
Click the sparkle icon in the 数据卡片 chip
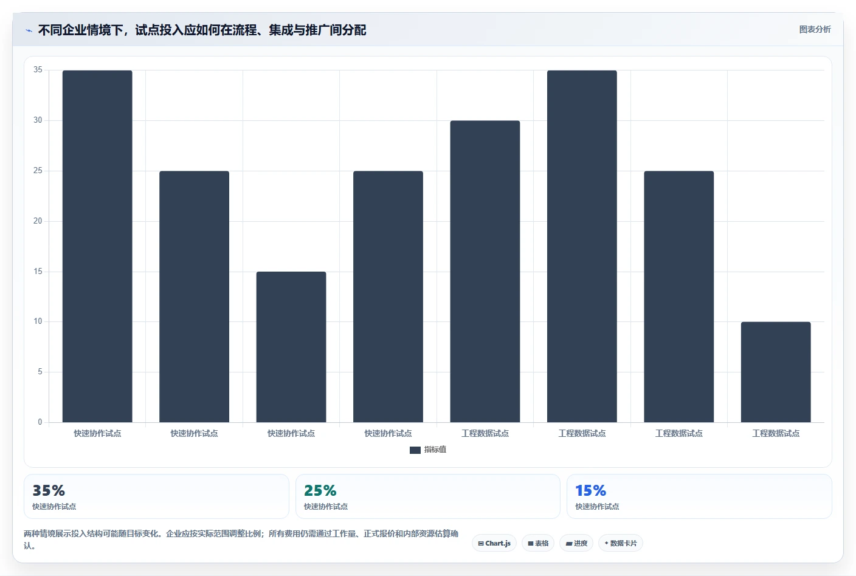tap(606, 543)
